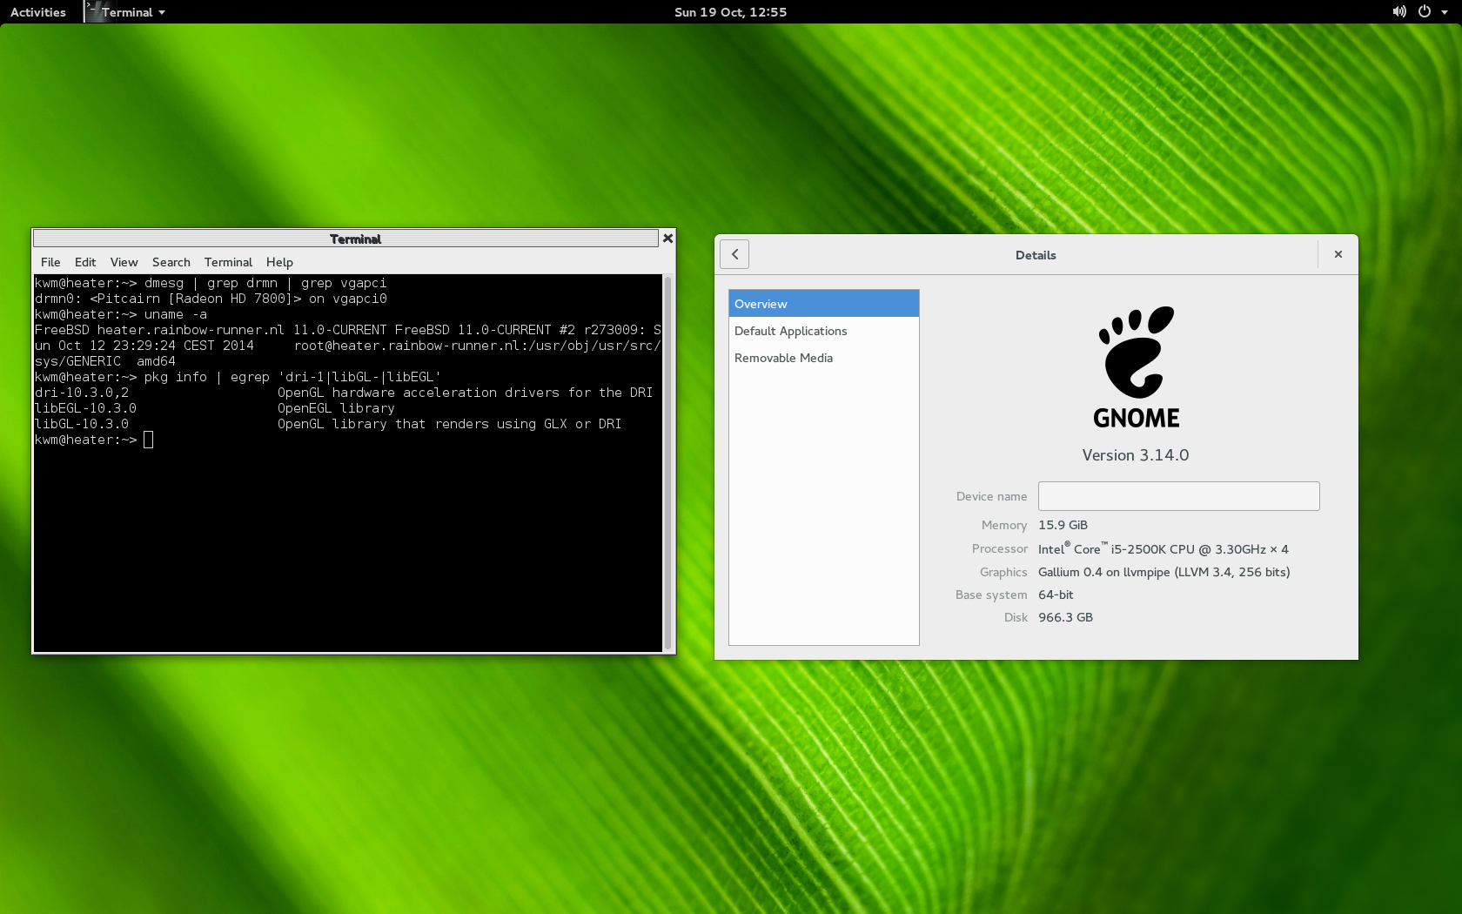Open the Terminal menu in menubar
This screenshot has width=1462, height=914.
[228, 262]
